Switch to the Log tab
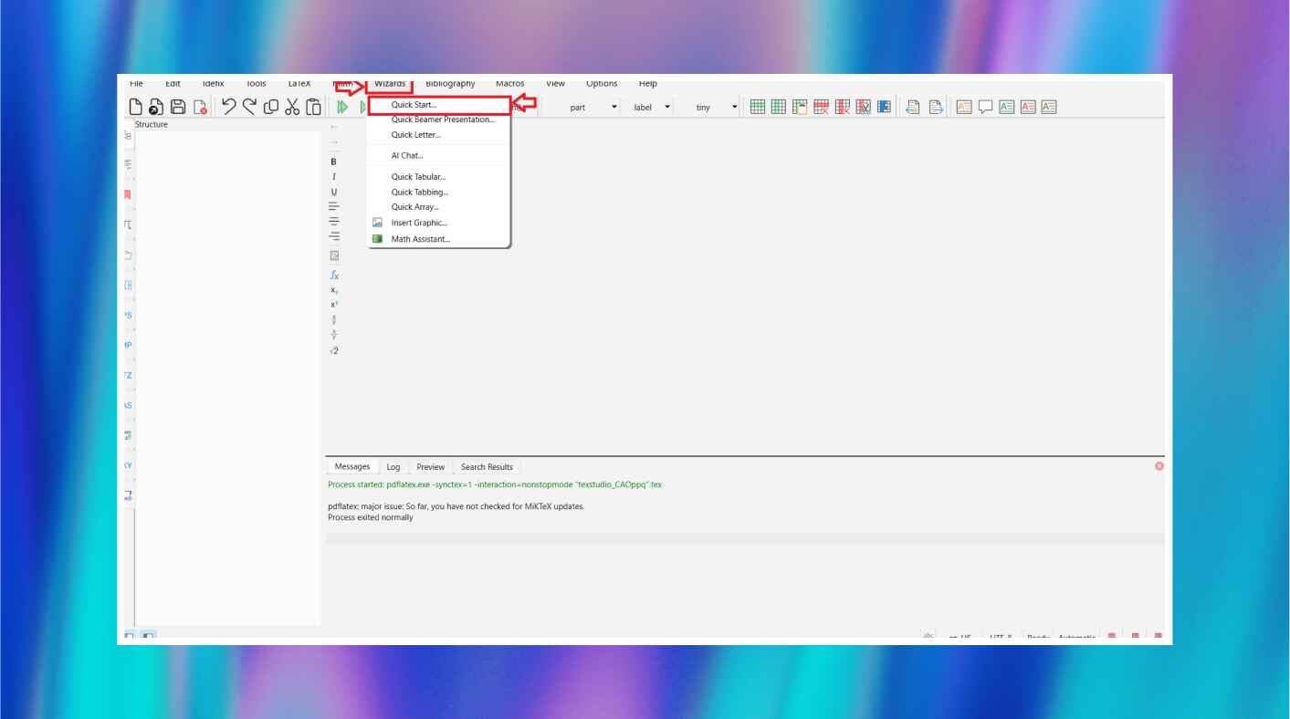 (393, 466)
